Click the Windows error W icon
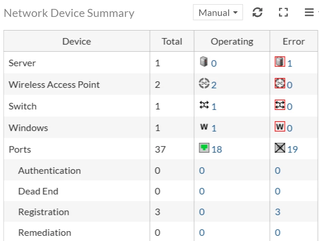 pos(280,126)
